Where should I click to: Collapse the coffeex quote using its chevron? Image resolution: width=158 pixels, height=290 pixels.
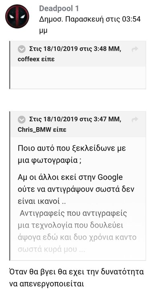pos(22,49)
